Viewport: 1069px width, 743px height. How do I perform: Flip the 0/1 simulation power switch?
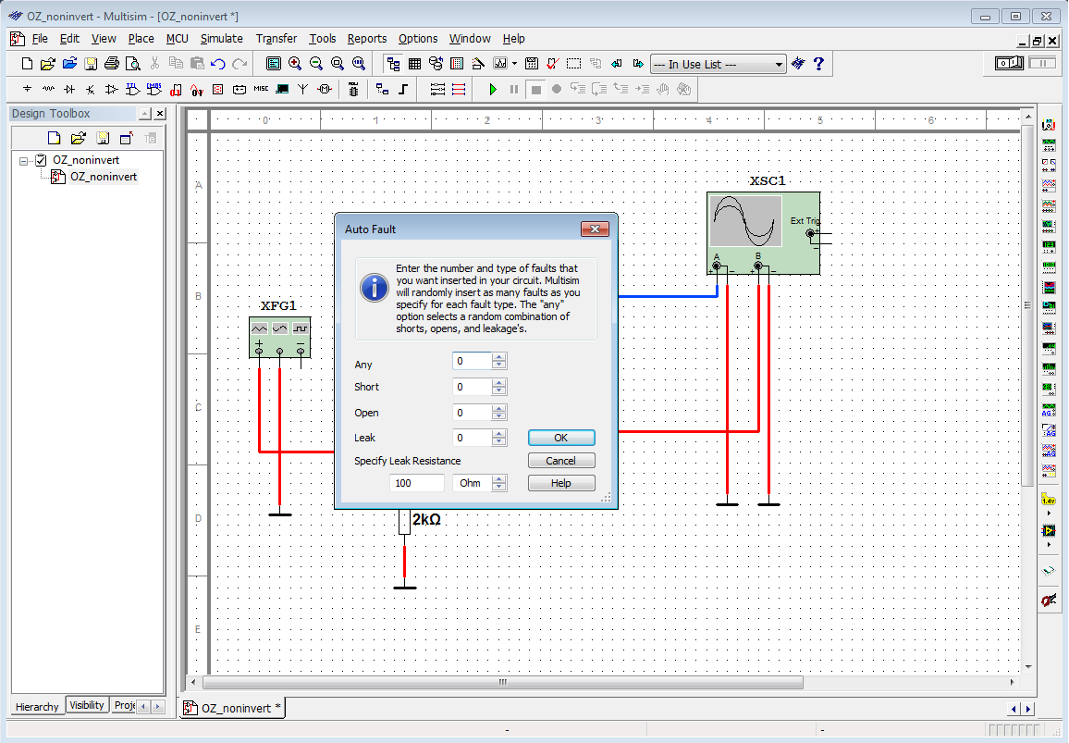pos(1009,64)
